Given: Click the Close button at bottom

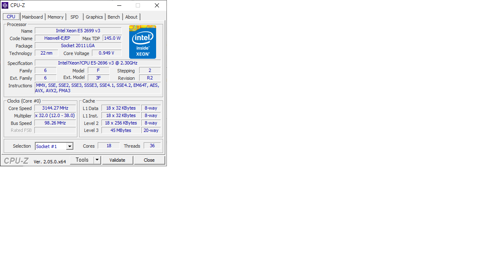Looking at the screenshot, I should (x=149, y=160).
